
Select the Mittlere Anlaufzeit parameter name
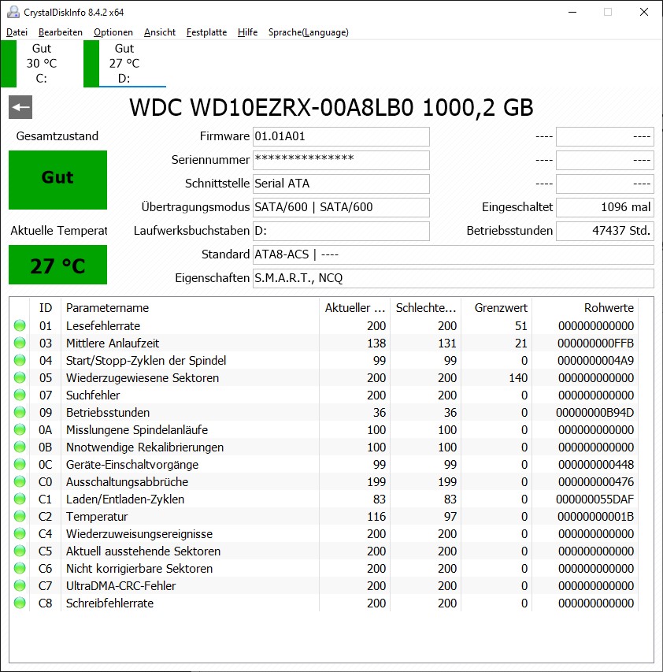113,343
